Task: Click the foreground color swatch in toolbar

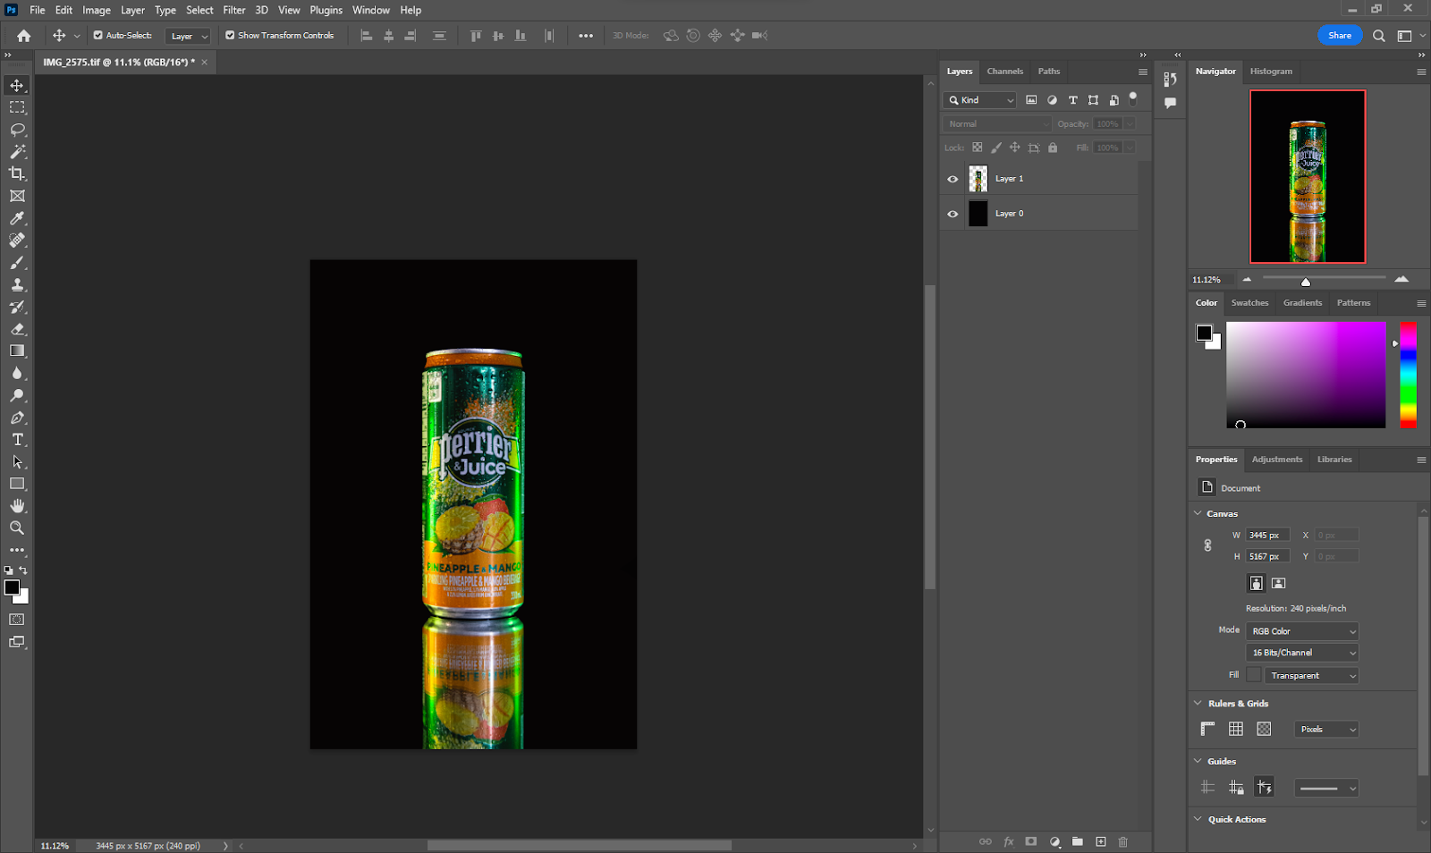Action: pos(12,587)
